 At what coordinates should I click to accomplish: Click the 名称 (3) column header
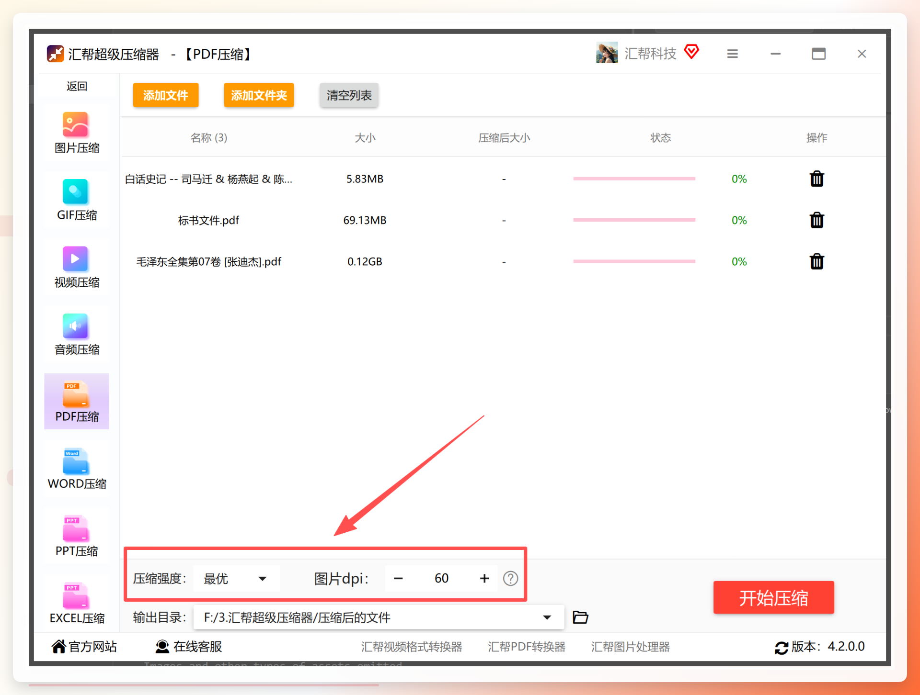point(208,138)
